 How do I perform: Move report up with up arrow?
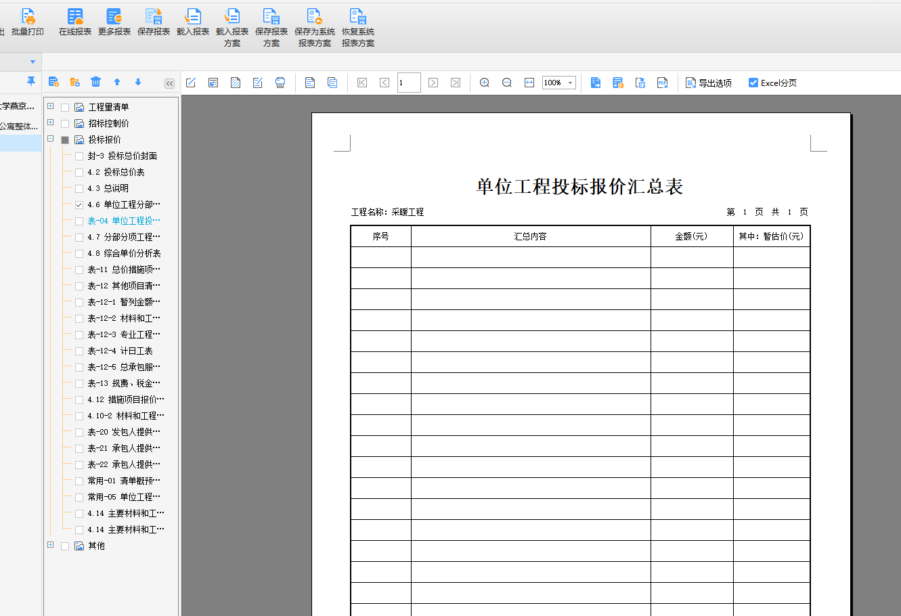117,82
